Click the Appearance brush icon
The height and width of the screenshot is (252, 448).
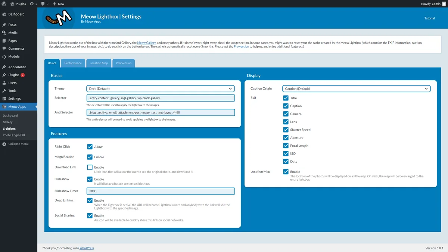4,67
